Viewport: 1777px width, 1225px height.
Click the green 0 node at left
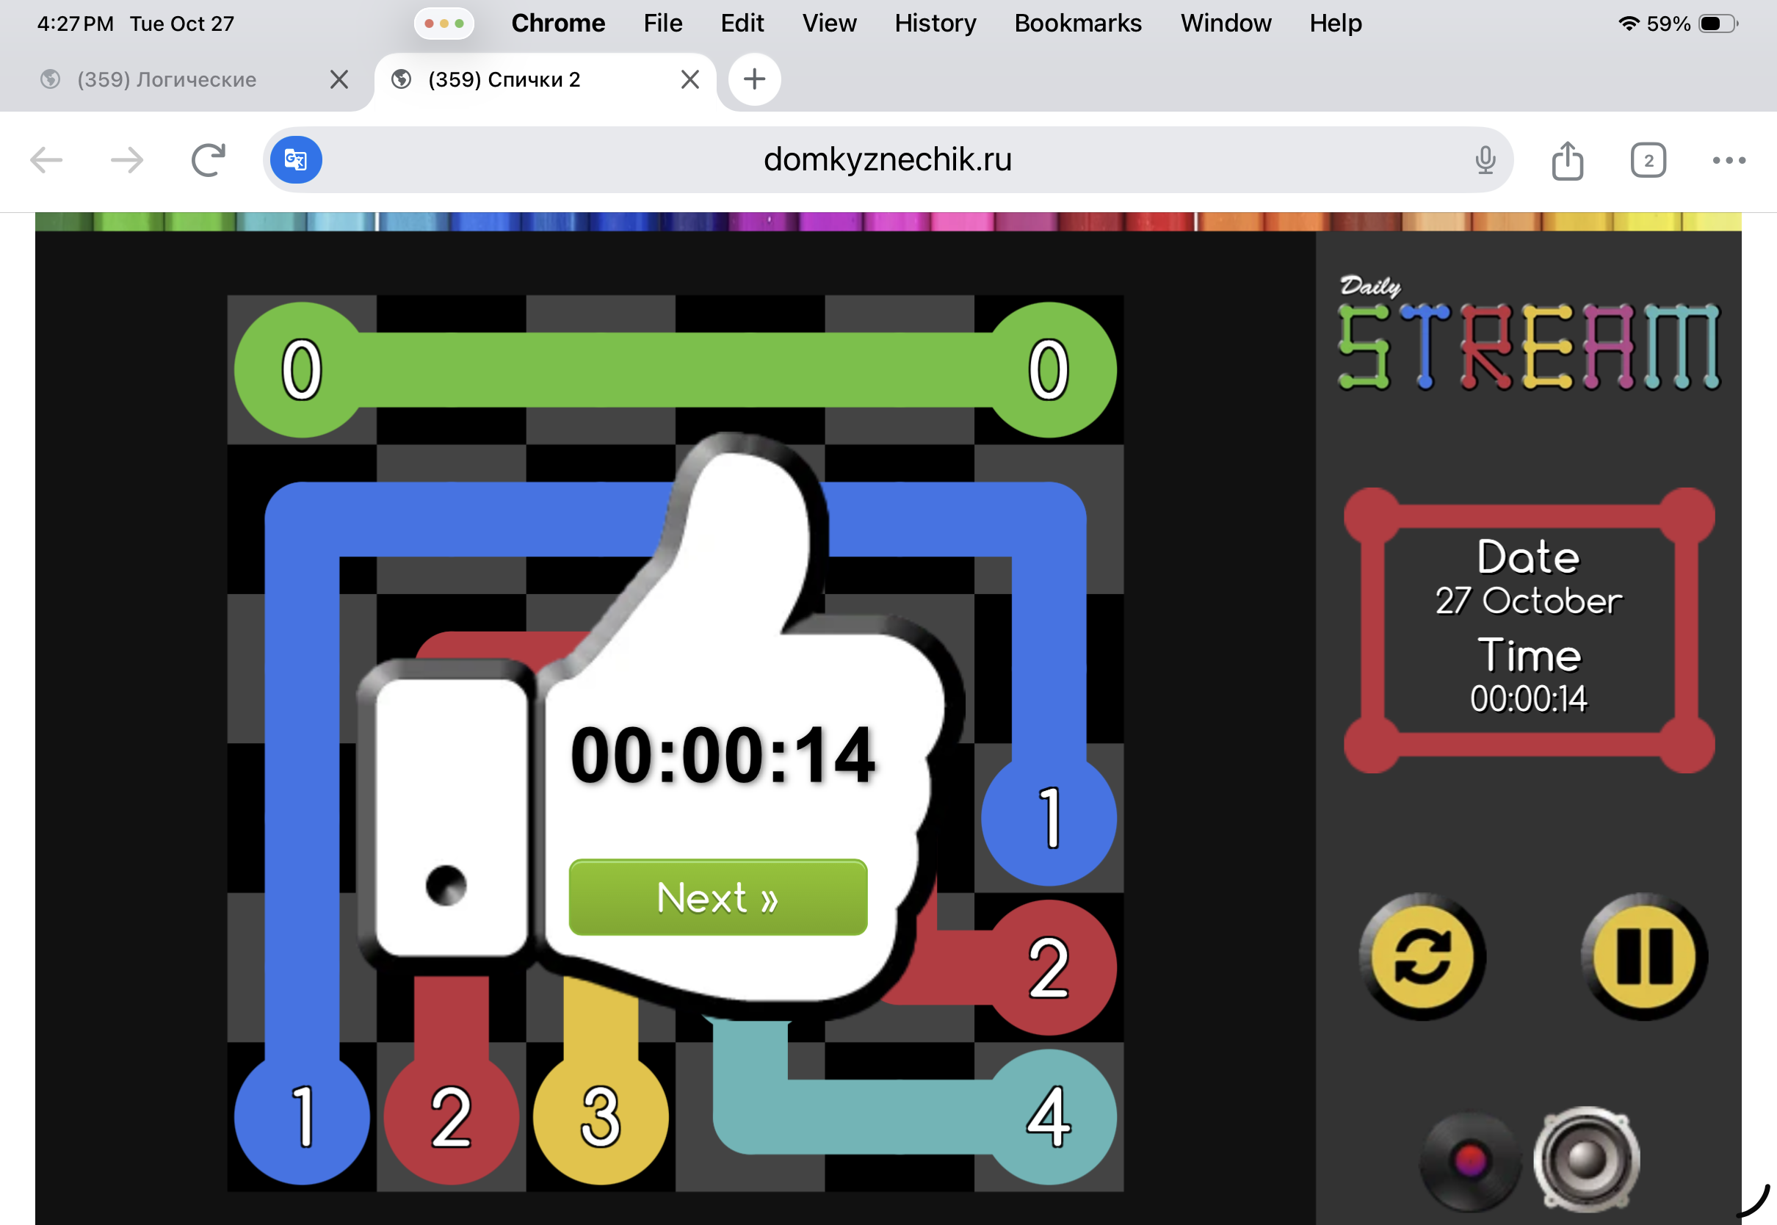(x=302, y=369)
